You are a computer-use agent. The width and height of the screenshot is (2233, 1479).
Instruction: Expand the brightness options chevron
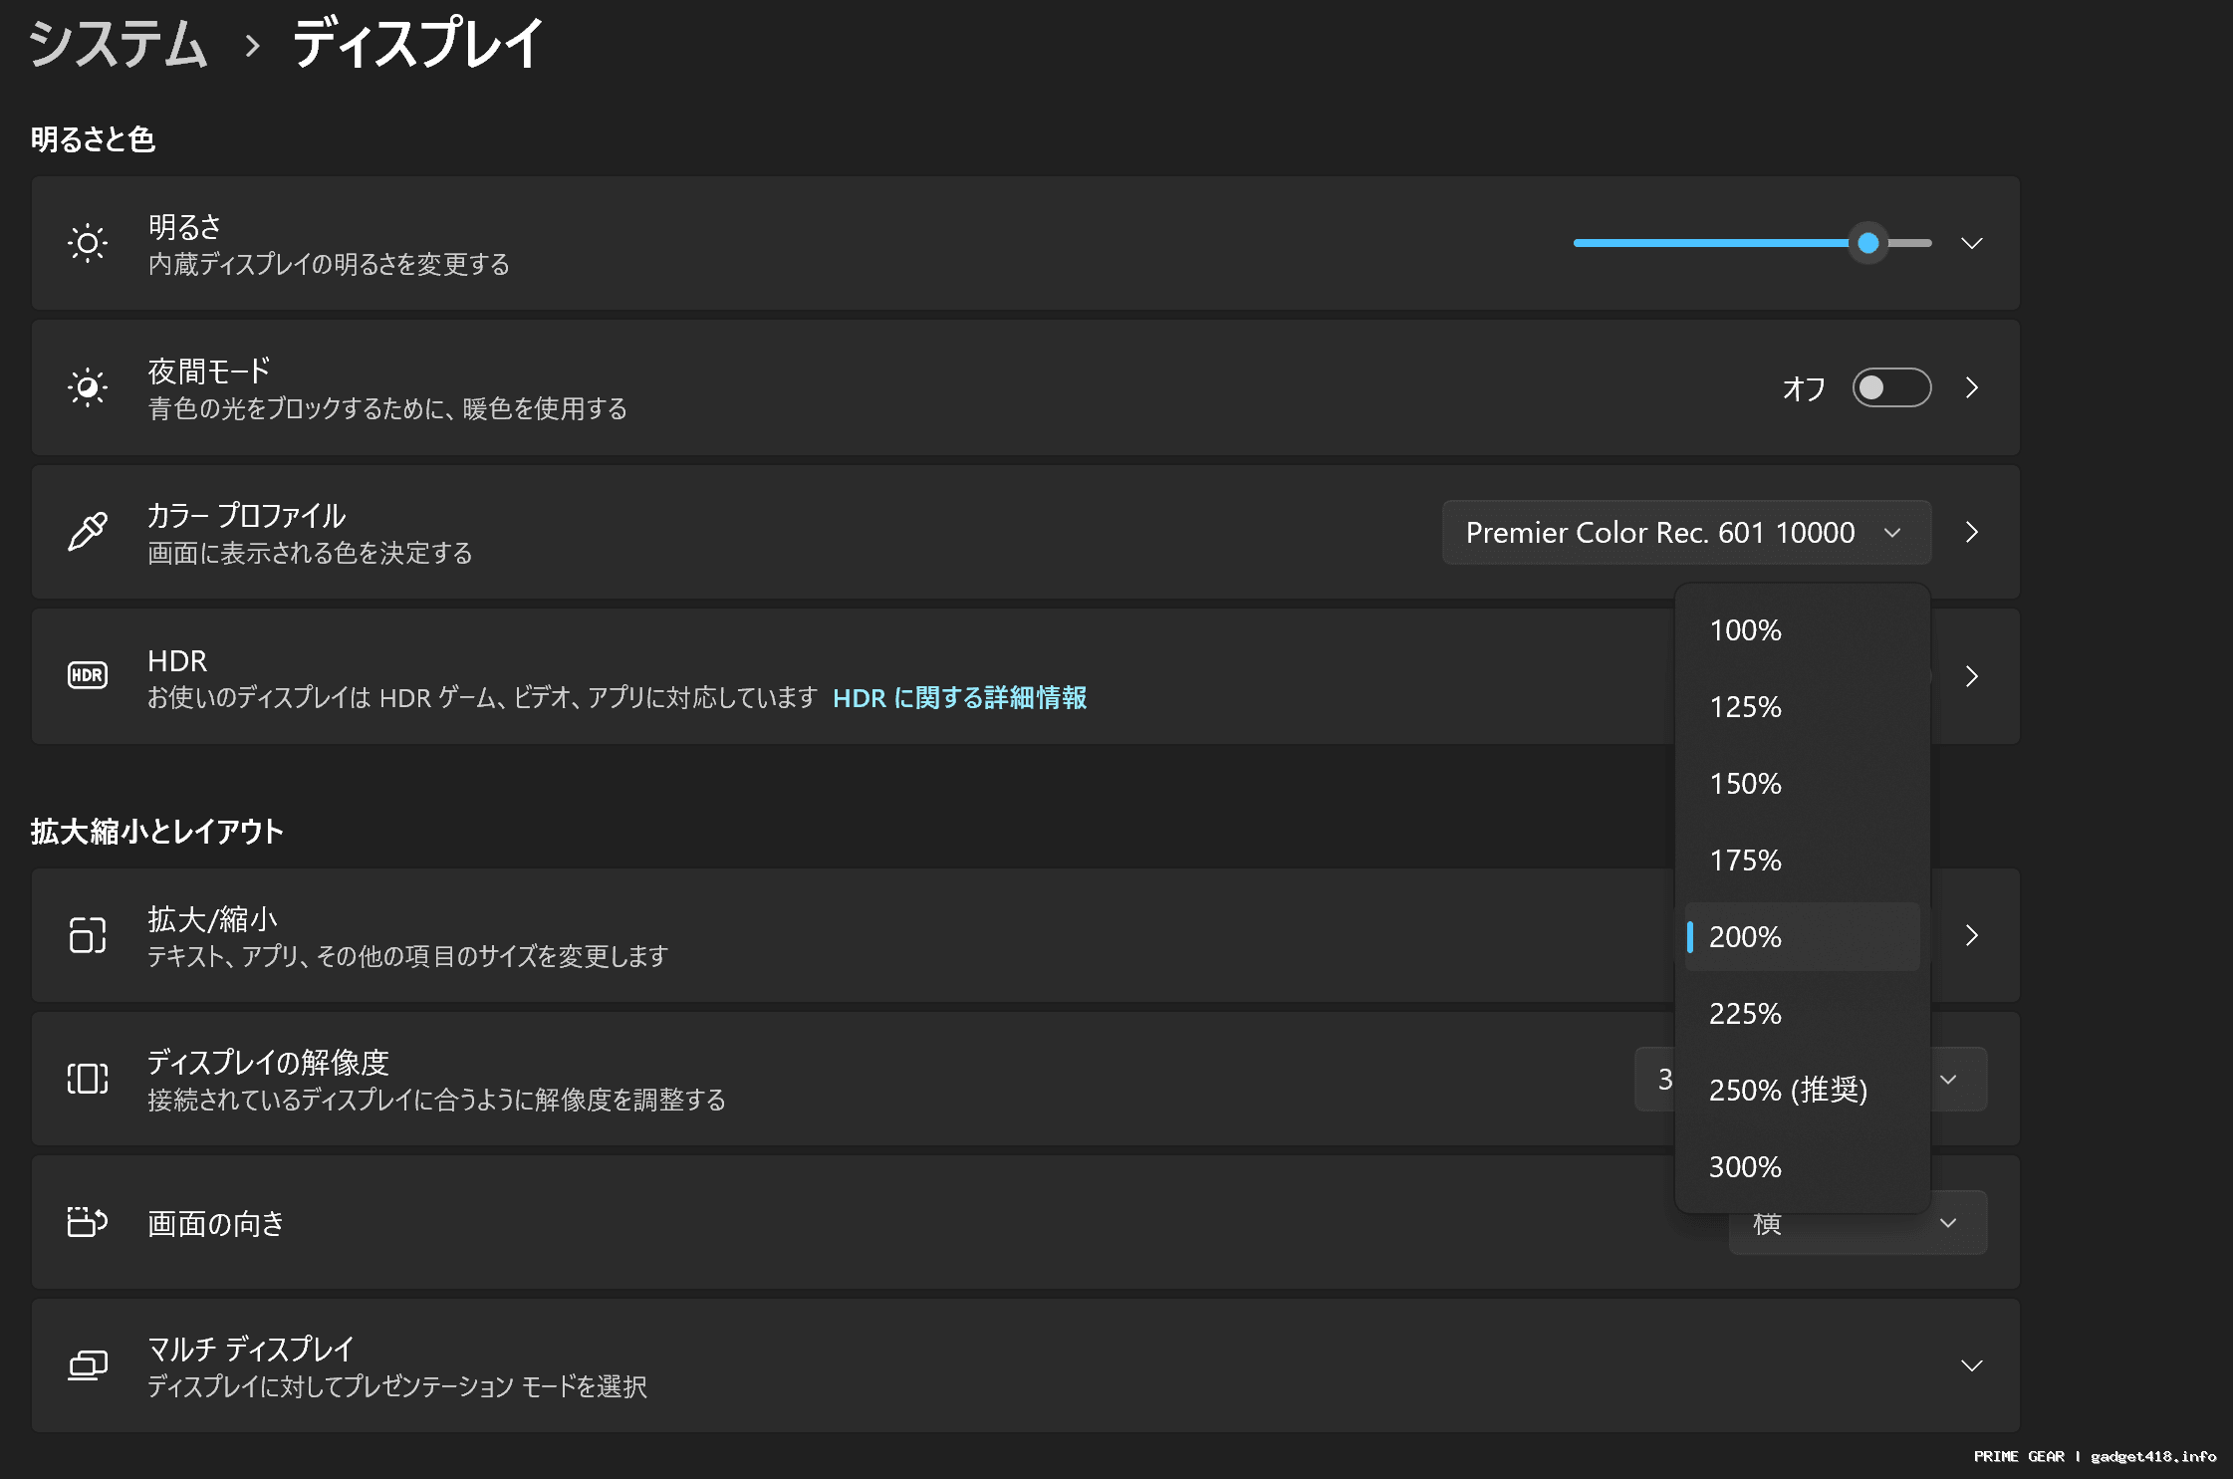1971,243
